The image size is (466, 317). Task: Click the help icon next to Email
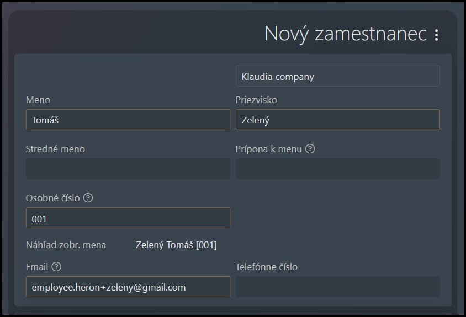click(56, 266)
